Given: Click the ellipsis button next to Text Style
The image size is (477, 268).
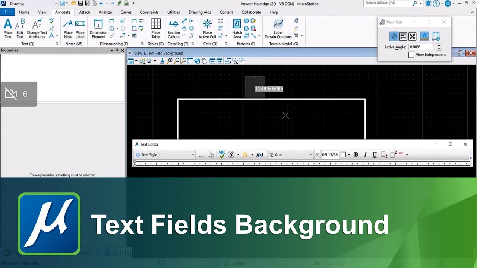Looking at the screenshot, I should coord(201,155).
